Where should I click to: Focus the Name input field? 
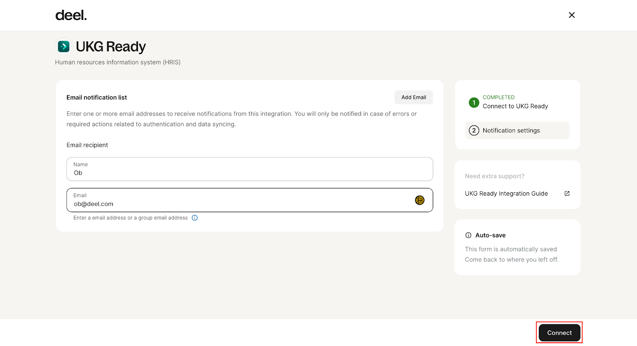tap(250, 169)
